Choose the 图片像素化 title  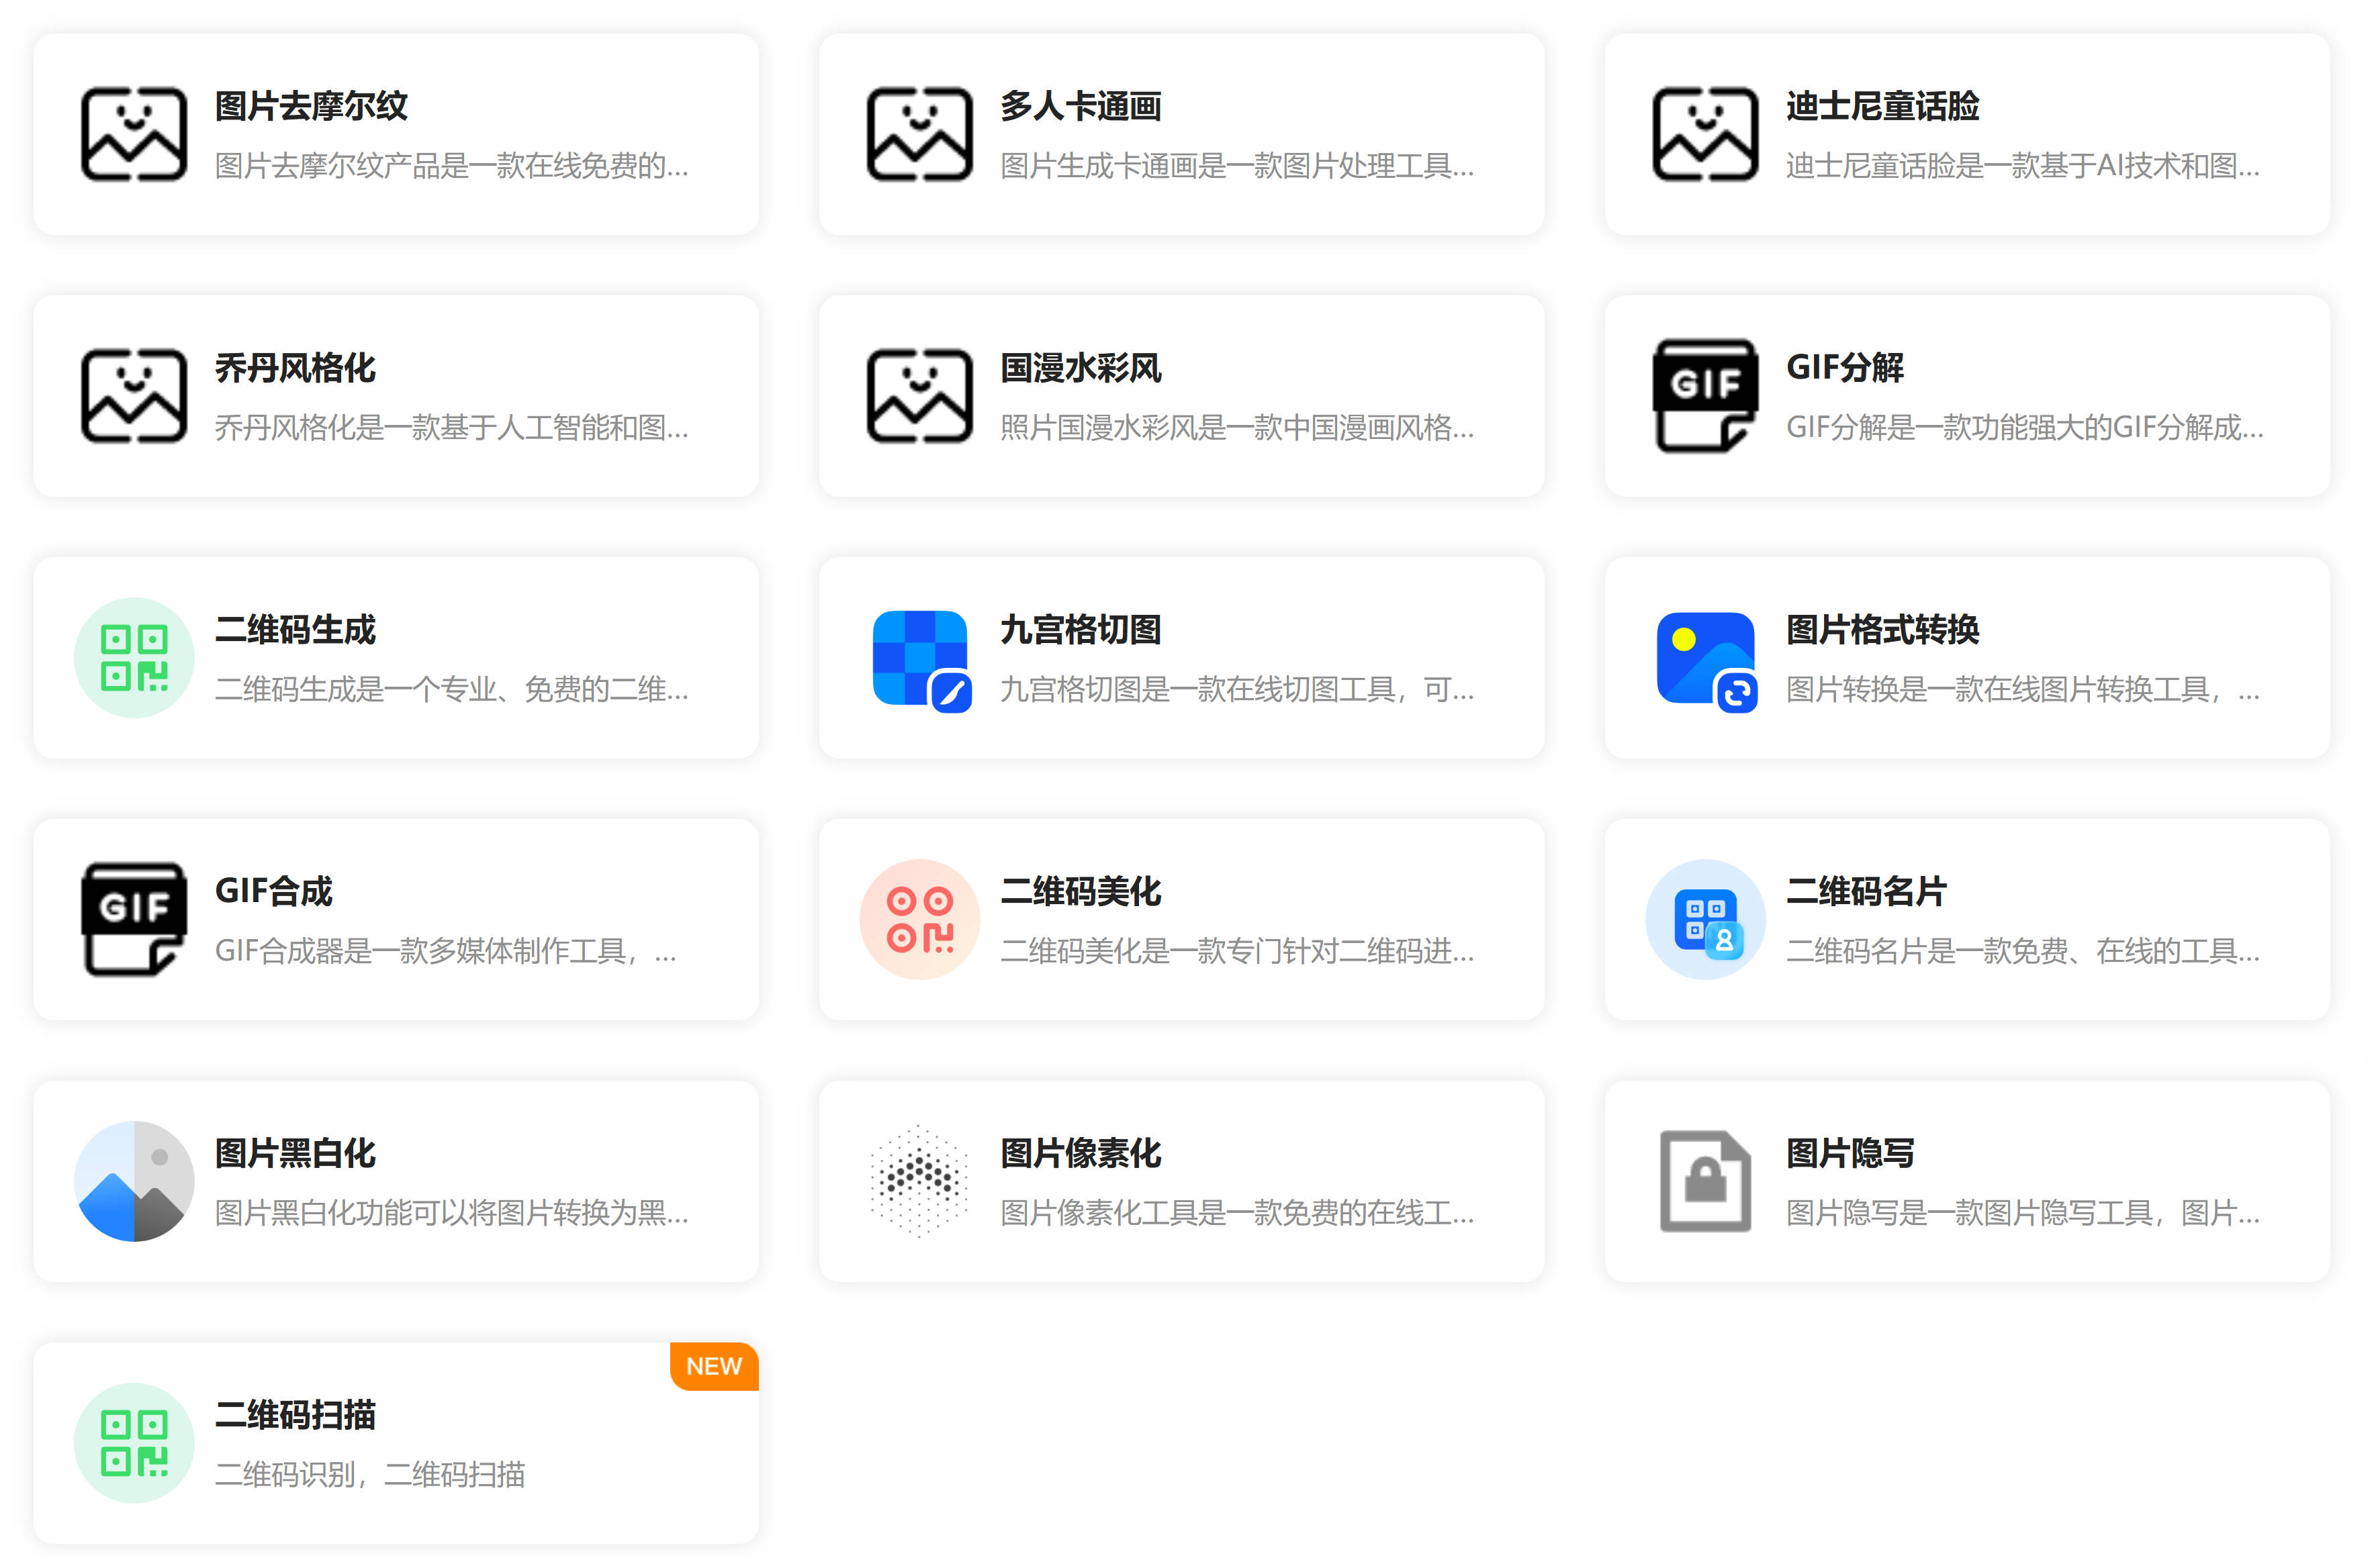pyautogui.click(x=1081, y=1153)
